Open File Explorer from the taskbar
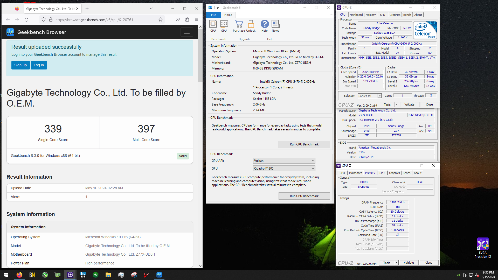Viewport: 498px width, 280px height. [108, 275]
